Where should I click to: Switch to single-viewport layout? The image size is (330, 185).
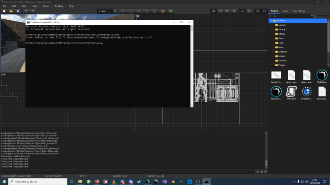click(220, 11)
